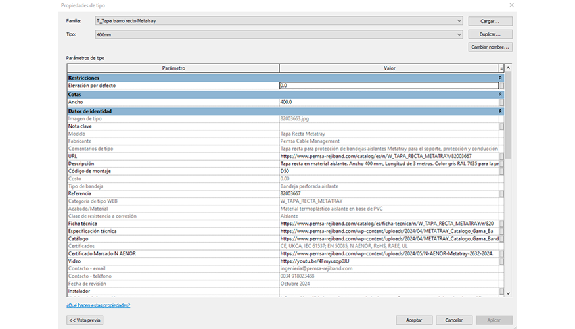The height and width of the screenshot is (329, 575).
Task: Collapse the Datos de identidad group
Action: click(500, 111)
